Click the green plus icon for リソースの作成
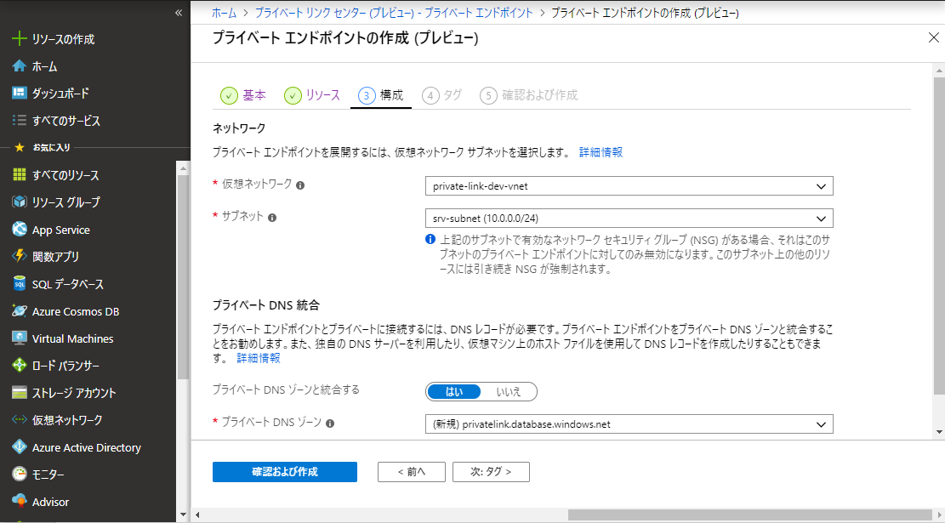945x523 pixels. pos(20,39)
